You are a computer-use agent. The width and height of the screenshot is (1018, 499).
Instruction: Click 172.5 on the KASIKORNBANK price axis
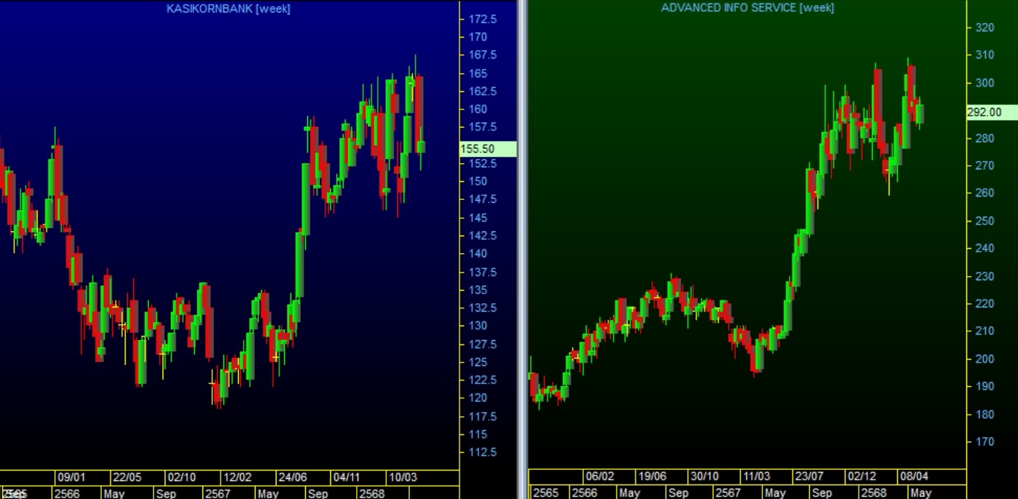point(483,19)
